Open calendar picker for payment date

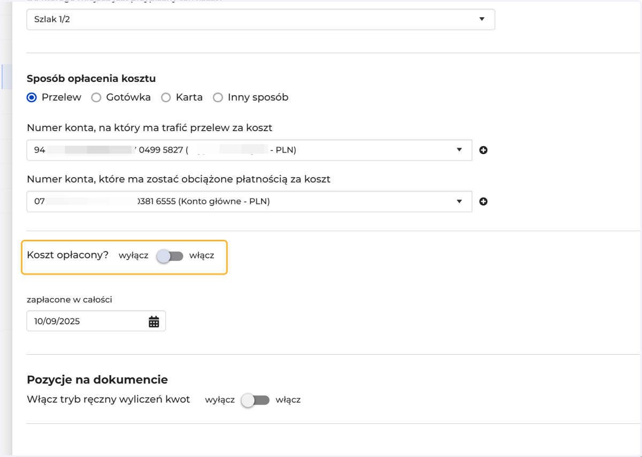click(x=154, y=322)
